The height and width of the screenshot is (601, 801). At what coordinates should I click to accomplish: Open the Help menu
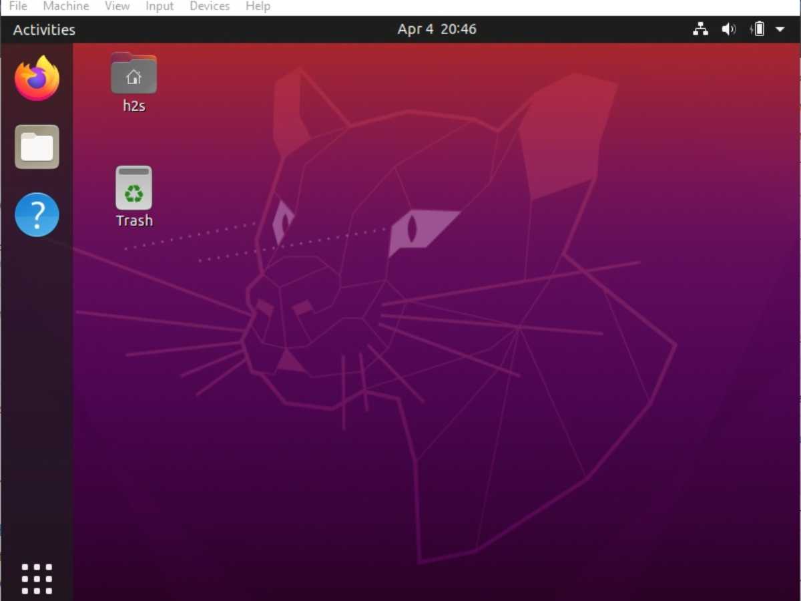258,6
